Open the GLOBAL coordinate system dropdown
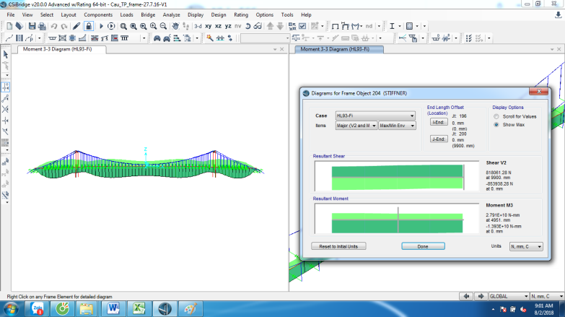This screenshot has width=565, height=317. (x=509, y=296)
